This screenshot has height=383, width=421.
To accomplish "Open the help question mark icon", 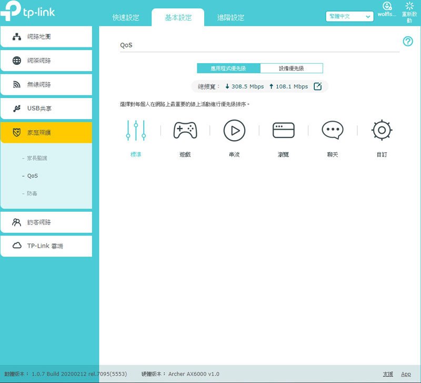I will 408,42.
